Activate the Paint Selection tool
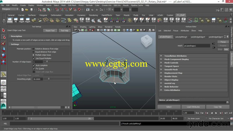Viewport: 233px width, 131px height. (3, 43)
